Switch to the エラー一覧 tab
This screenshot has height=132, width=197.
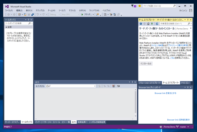66,122
